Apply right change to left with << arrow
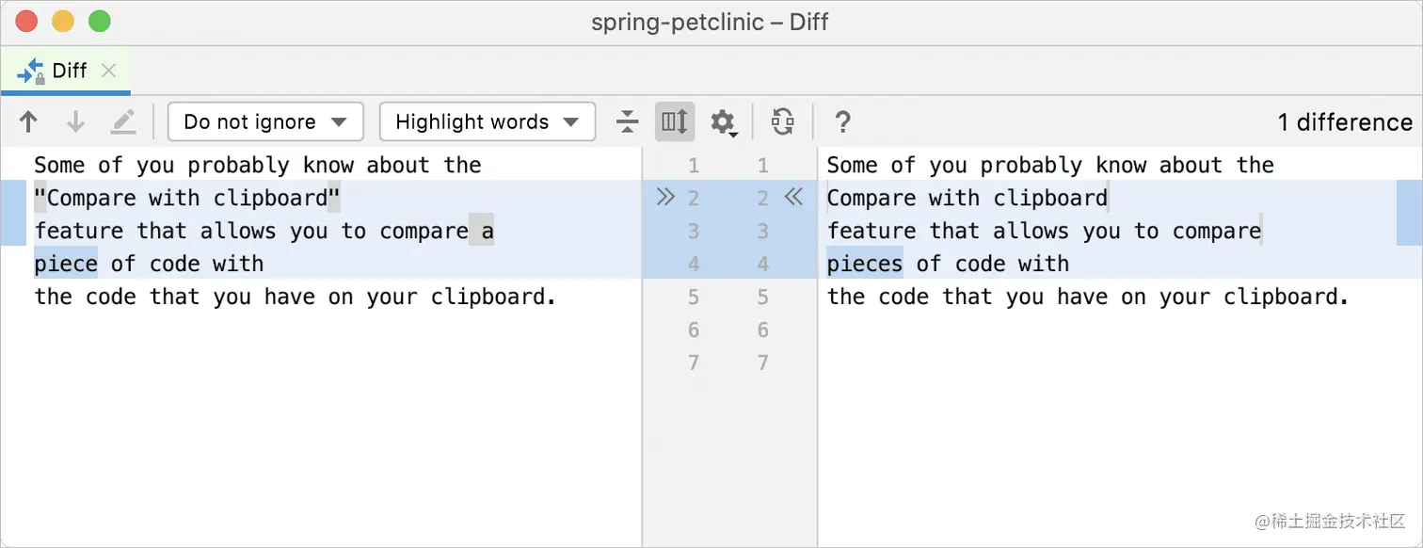The image size is (1423, 548). (793, 198)
